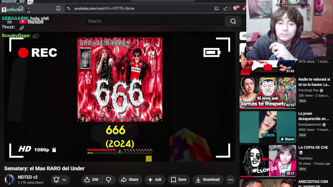The height and width of the screenshot is (187, 333).
Task: Open Nadie te valorará video title
Action: [314, 82]
